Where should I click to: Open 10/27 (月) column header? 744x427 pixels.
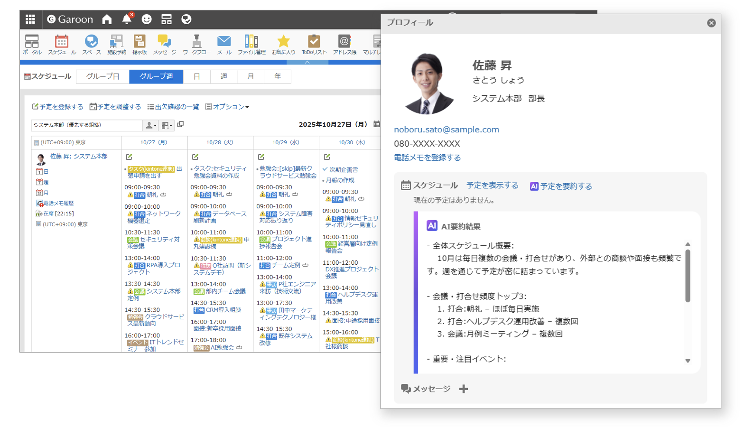point(154,142)
